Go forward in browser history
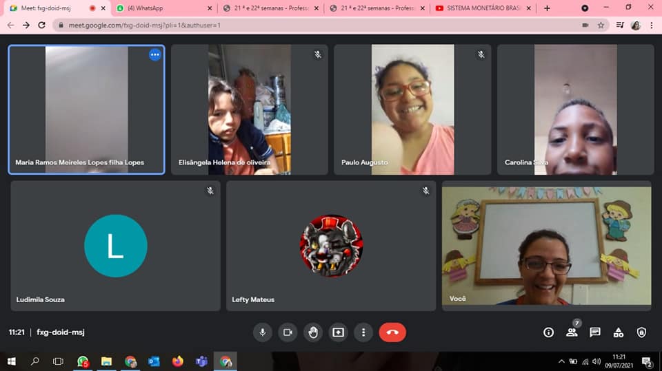The image size is (662, 371). click(x=26, y=25)
